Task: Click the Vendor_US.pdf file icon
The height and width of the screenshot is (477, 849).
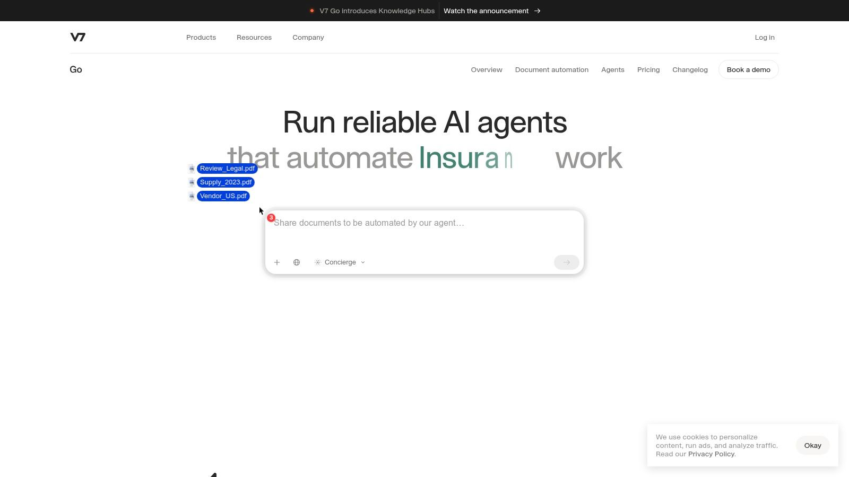Action: coord(192,196)
